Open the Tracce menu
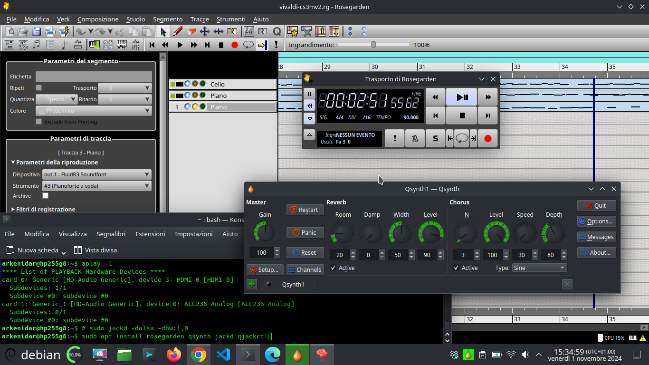Image resolution: width=649 pixels, height=365 pixels. point(200,19)
